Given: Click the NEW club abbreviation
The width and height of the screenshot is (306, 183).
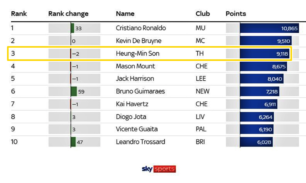Looking at the screenshot, I should point(202,91).
